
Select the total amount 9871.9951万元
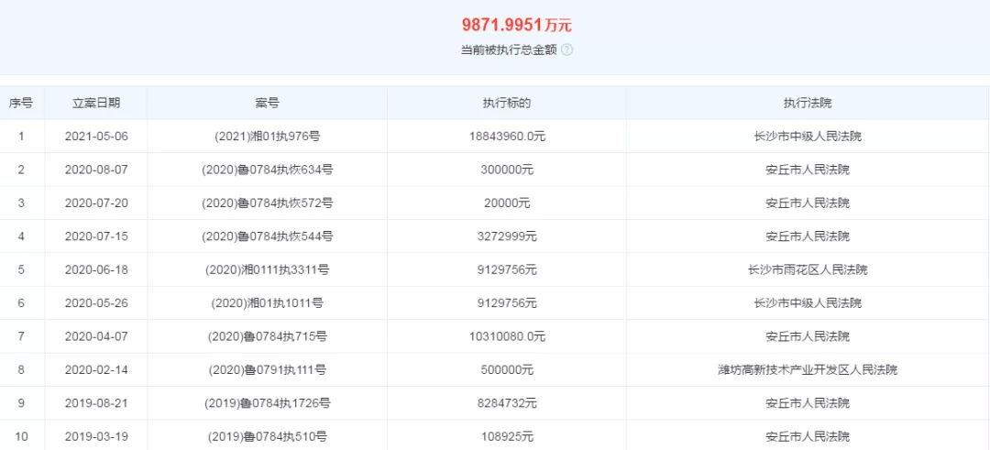click(516, 26)
